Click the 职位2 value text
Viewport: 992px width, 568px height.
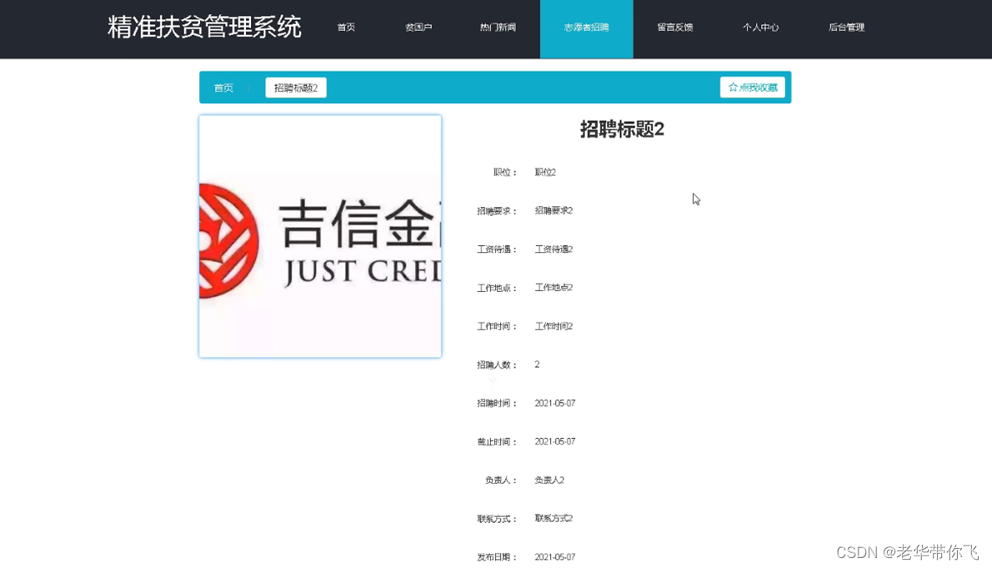click(x=545, y=173)
